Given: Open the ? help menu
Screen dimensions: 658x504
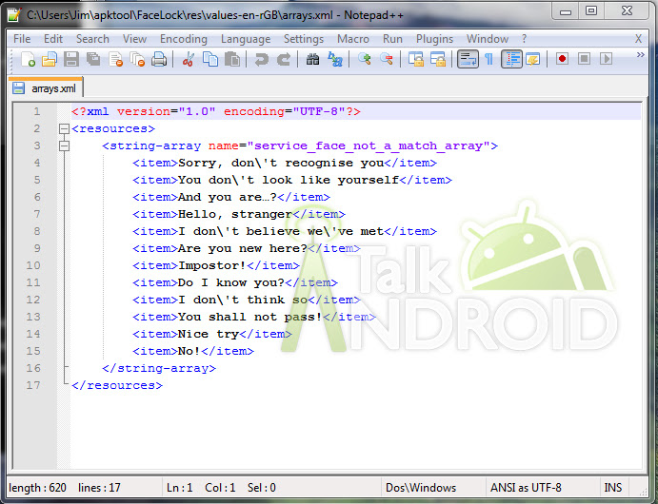Looking at the screenshot, I should click(524, 39).
